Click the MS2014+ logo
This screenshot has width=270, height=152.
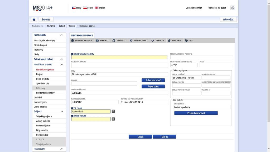42,8
